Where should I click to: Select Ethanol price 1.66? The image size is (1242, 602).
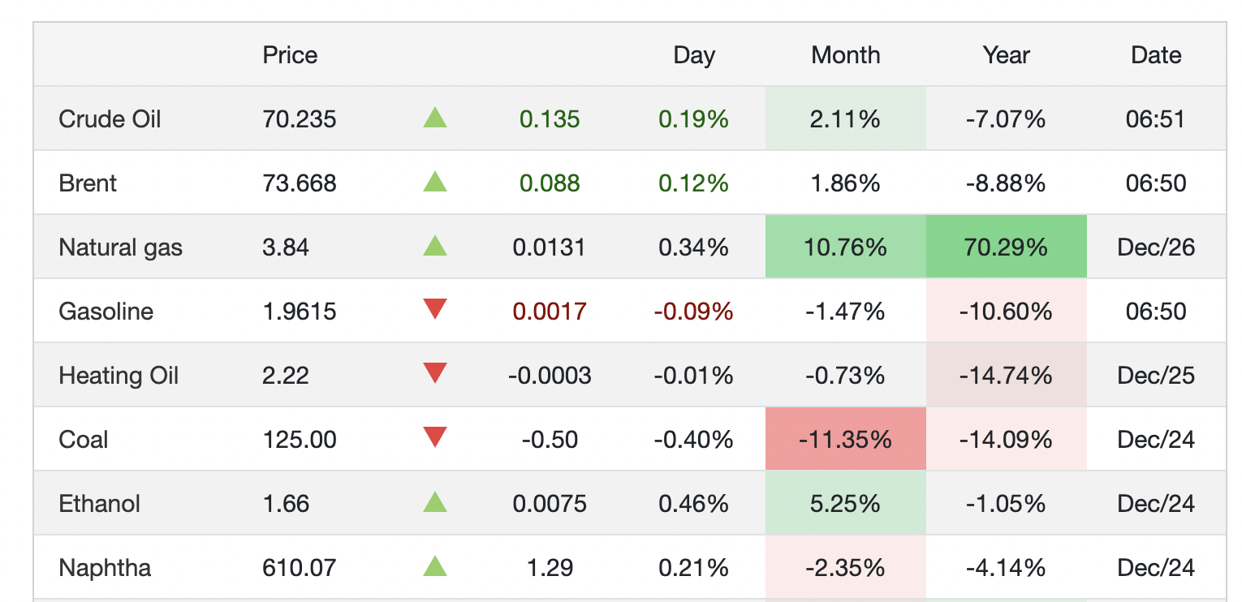coord(286,504)
